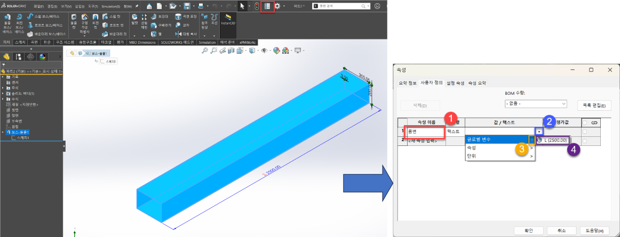620x237 pixels.
Task: Switch to the 스케치 ribbon tab
Action: (x=20, y=42)
